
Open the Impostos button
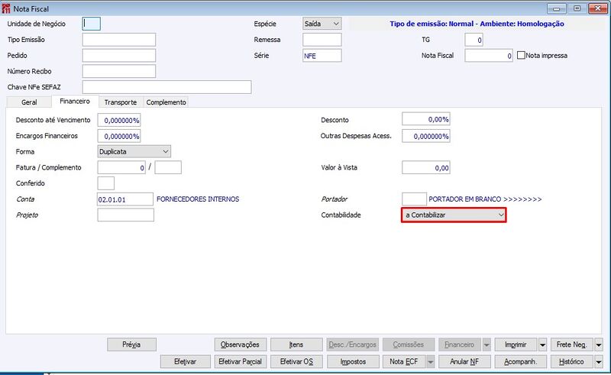click(353, 362)
